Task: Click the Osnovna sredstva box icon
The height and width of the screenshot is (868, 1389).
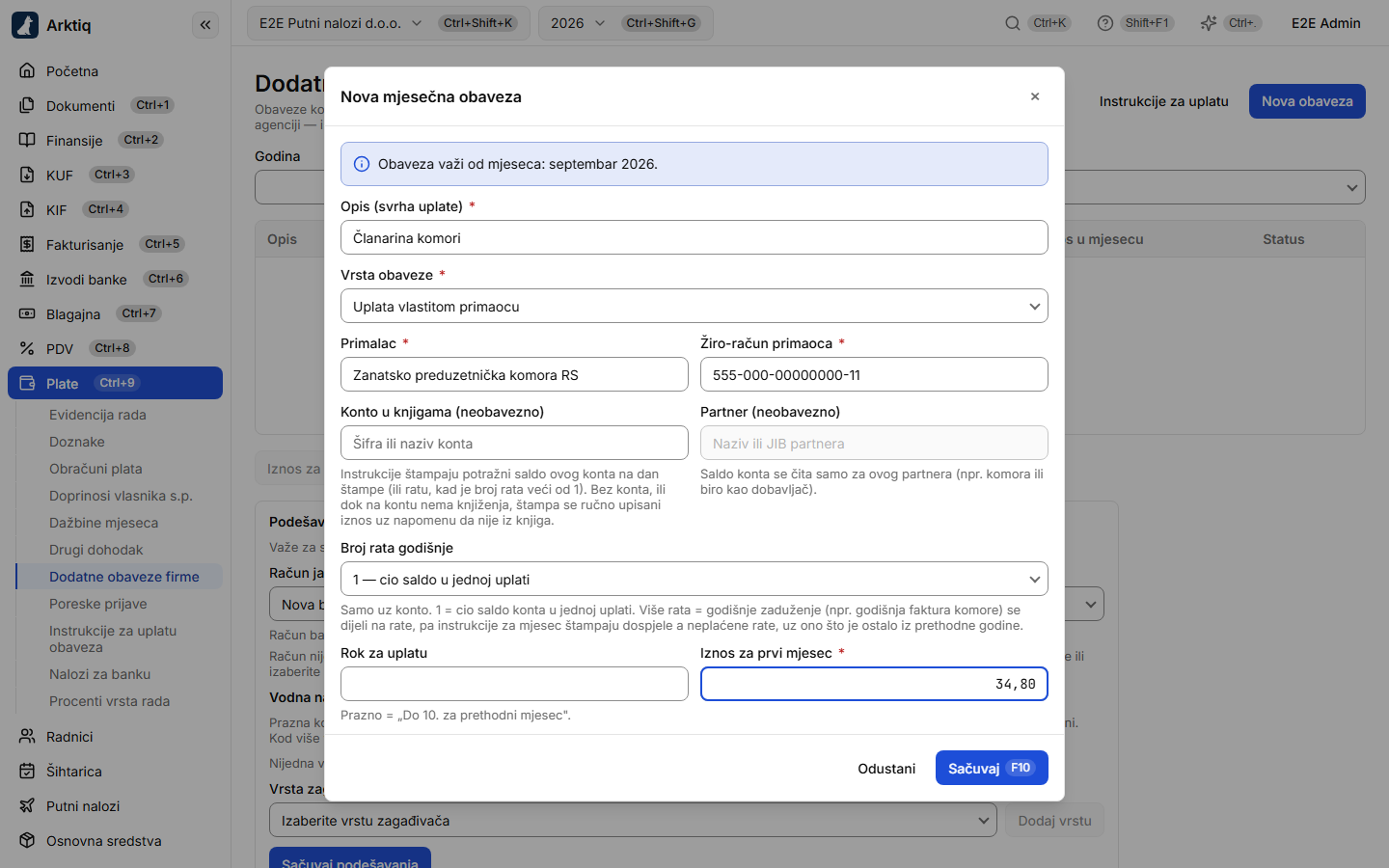Action: [27, 840]
